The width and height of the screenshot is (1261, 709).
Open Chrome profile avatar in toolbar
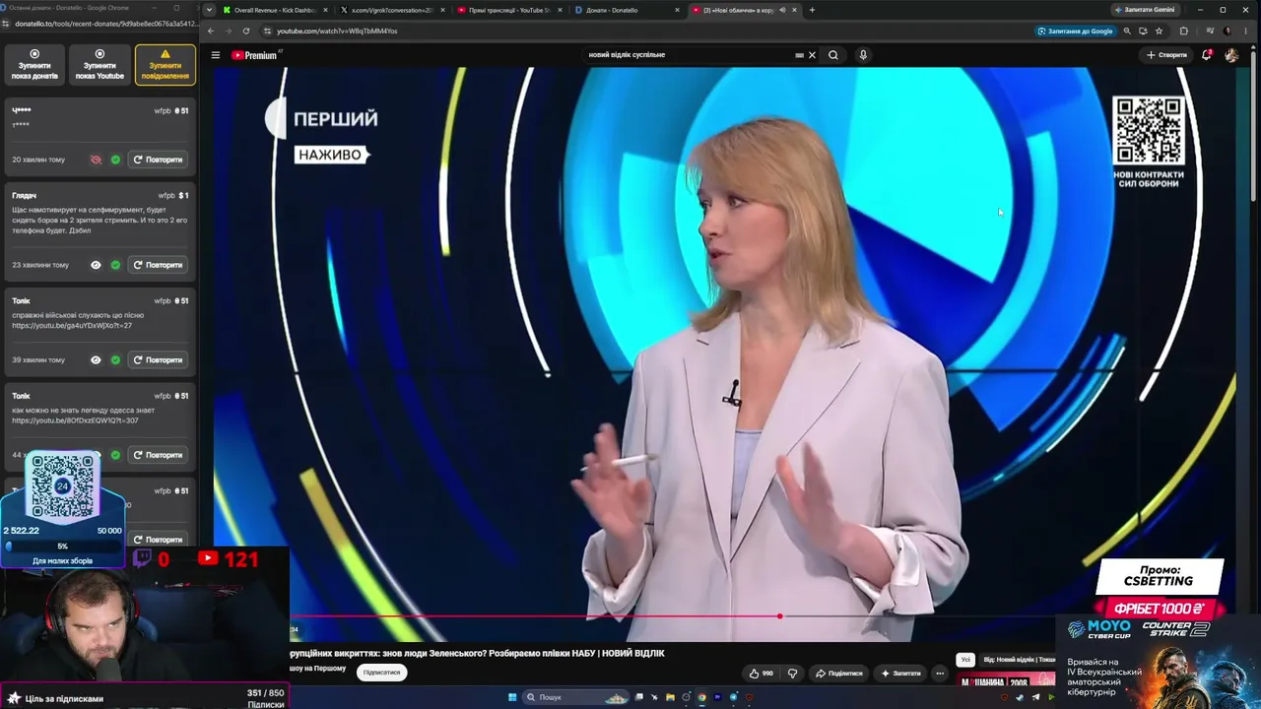point(1227,31)
